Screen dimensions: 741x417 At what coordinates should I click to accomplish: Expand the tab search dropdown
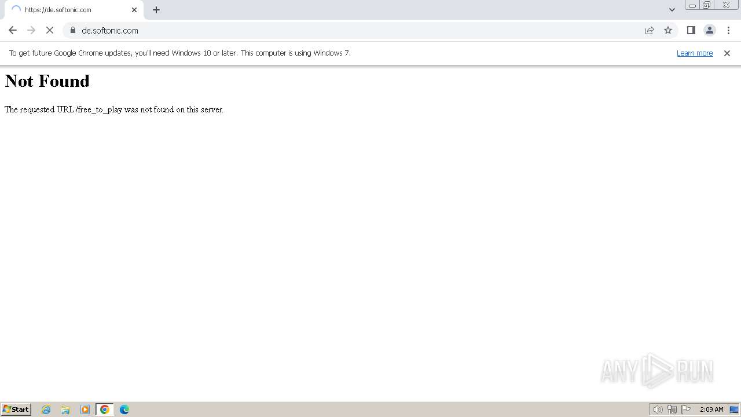click(x=672, y=10)
